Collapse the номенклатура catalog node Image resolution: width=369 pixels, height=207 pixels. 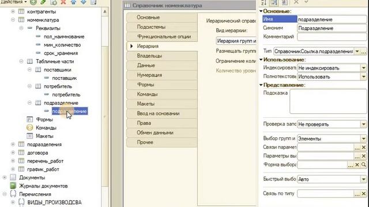[13, 20]
